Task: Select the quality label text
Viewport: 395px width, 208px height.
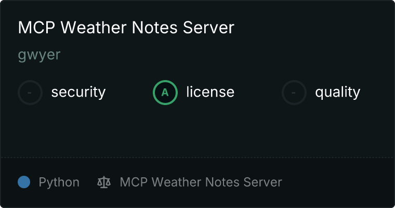Action: click(x=338, y=92)
